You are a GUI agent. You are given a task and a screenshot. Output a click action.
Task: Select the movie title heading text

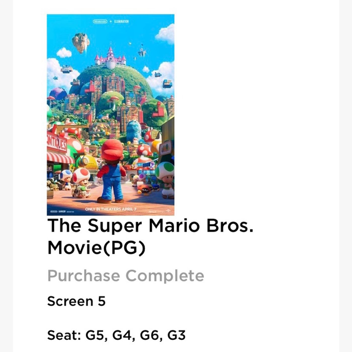pos(150,237)
